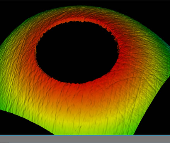Click the gray status bar below the viewport
The image size is (170, 143).
click(x=85, y=139)
